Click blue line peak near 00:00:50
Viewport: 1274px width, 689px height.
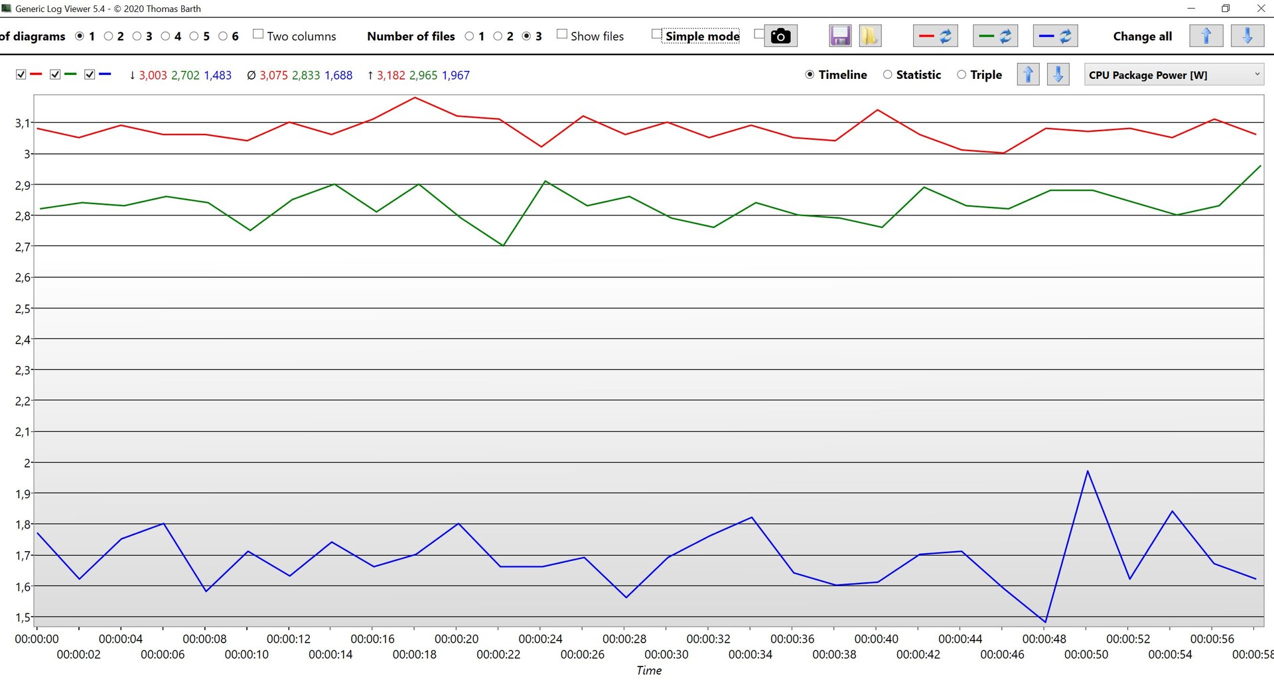tap(1087, 471)
